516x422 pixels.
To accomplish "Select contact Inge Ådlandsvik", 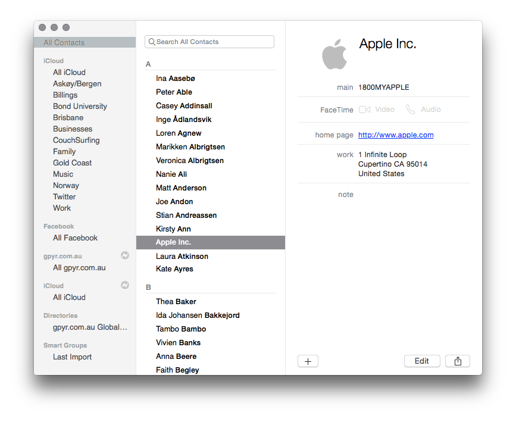I will click(184, 119).
